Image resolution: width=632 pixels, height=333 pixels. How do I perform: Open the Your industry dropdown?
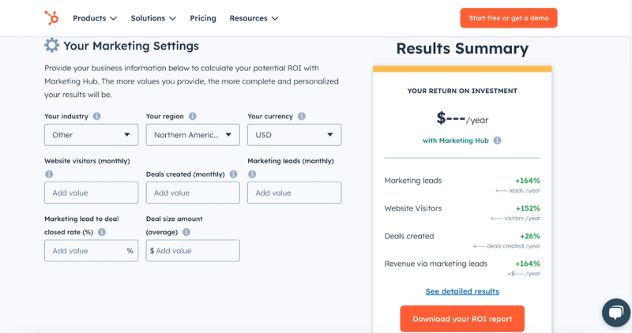(91, 135)
